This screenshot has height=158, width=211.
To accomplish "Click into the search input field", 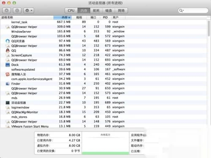I will coord(195,11).
